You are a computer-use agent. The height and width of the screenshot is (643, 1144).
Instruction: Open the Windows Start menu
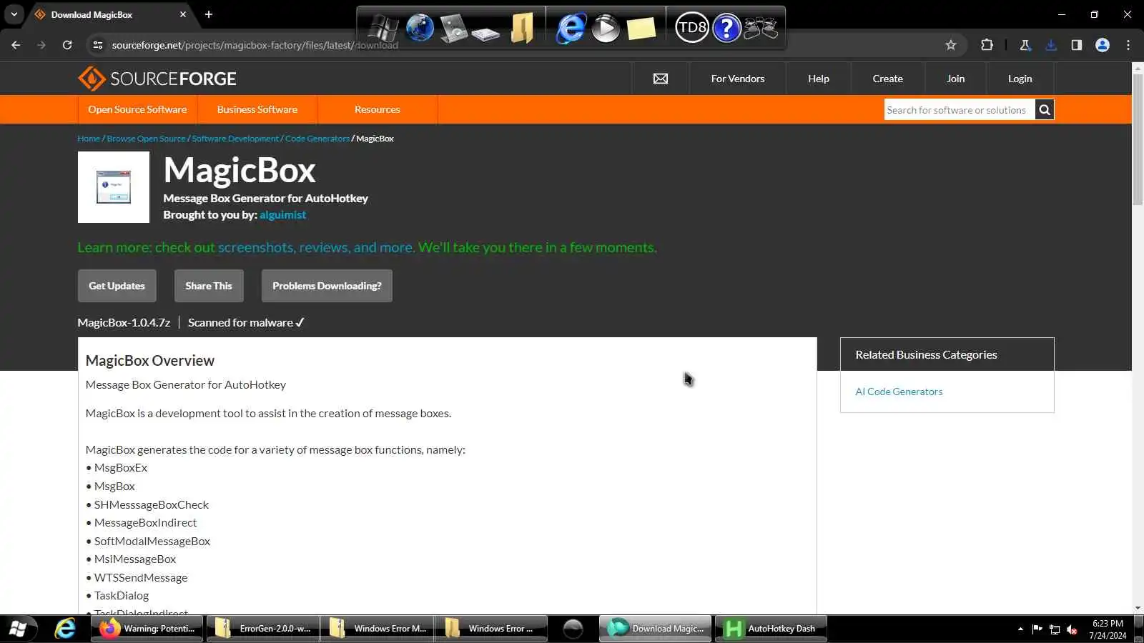[19, 629]
